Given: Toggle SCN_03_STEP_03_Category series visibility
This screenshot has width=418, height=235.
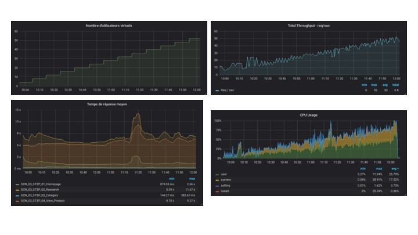Looking at the screenshot, I should [39, 196].
